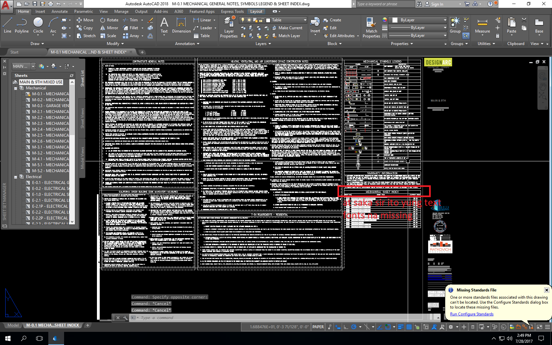
Task: Click the white ByLayer color swatch
Action: coord(395,20)
